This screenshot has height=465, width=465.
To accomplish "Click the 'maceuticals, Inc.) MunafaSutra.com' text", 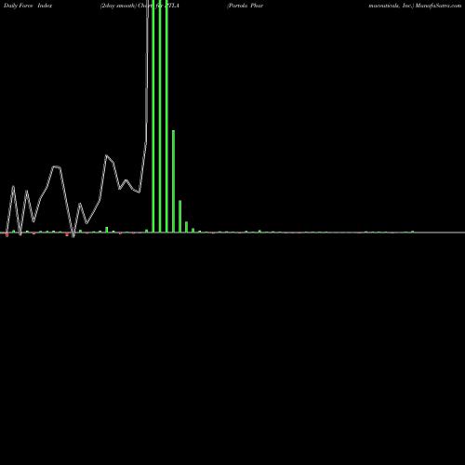I will 415,6.
